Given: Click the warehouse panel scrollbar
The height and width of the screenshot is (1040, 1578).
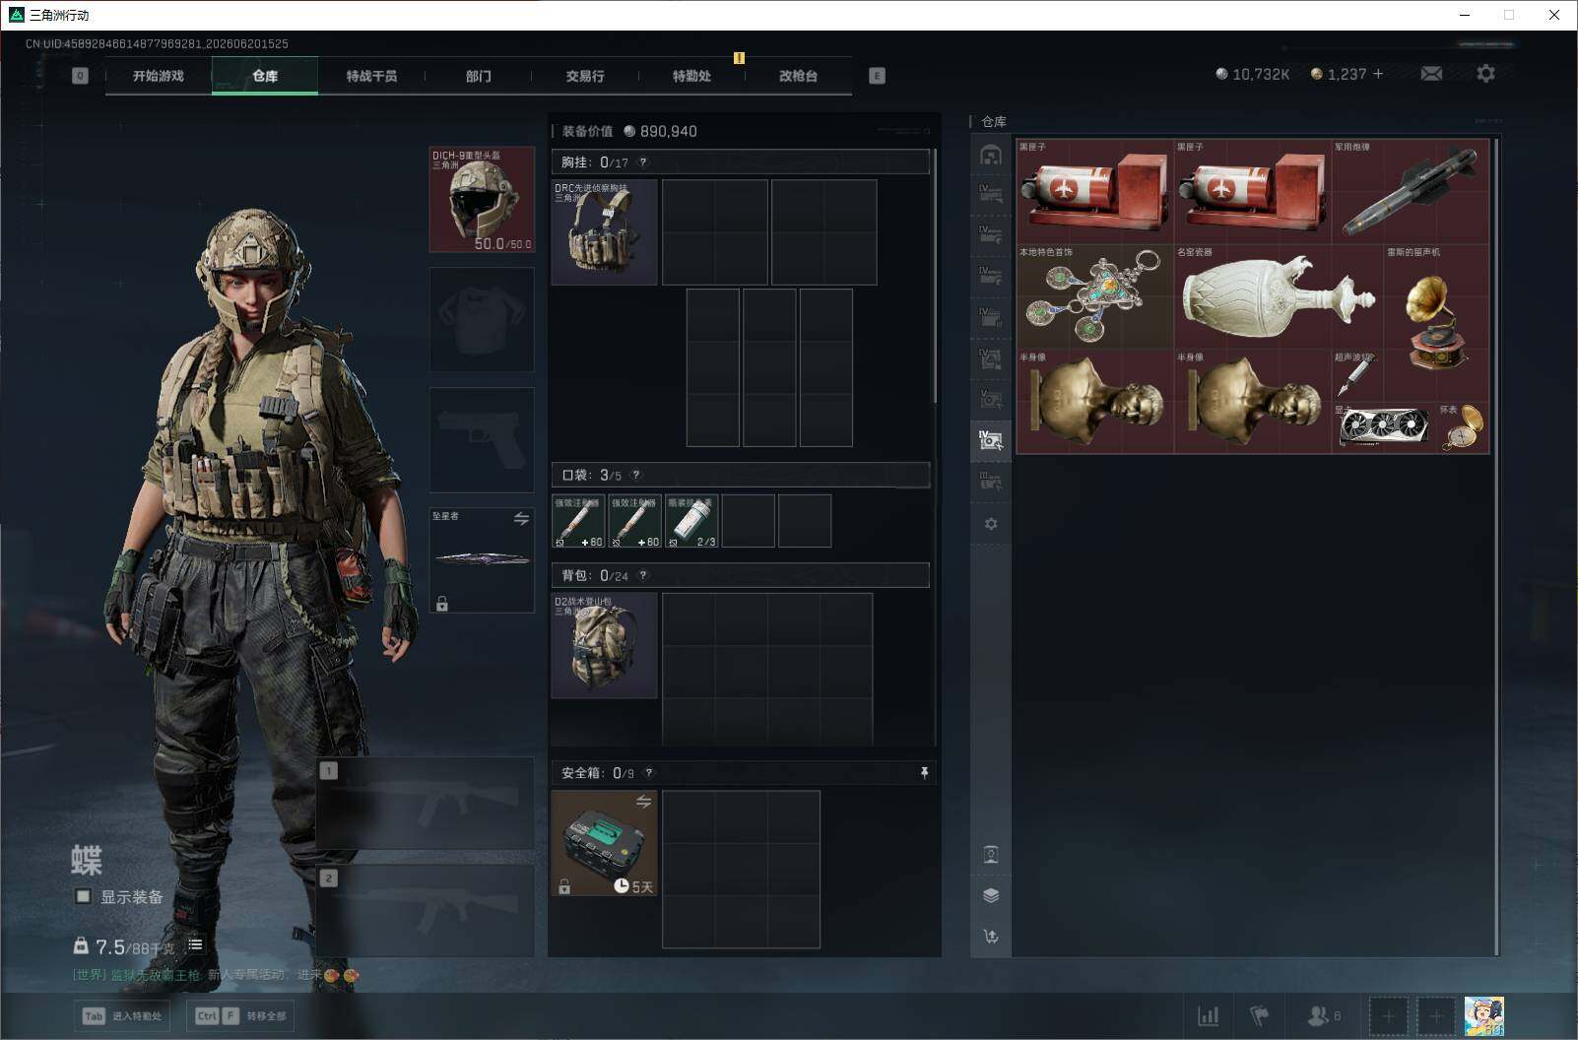Looking at the screenshot, I should coord(1497,547).
